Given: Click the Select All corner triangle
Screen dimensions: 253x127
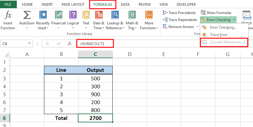Looking at the screenshot, I should click(x=6, y=55).
